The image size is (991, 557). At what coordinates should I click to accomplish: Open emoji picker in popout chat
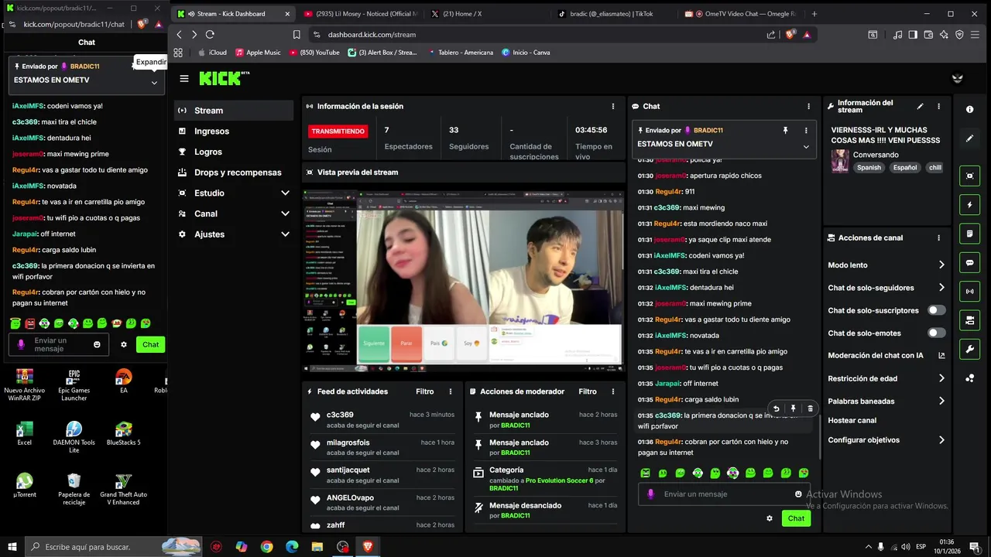tap(97, 345)
